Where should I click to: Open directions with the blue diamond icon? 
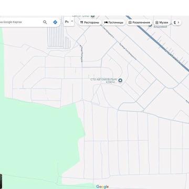55,22
